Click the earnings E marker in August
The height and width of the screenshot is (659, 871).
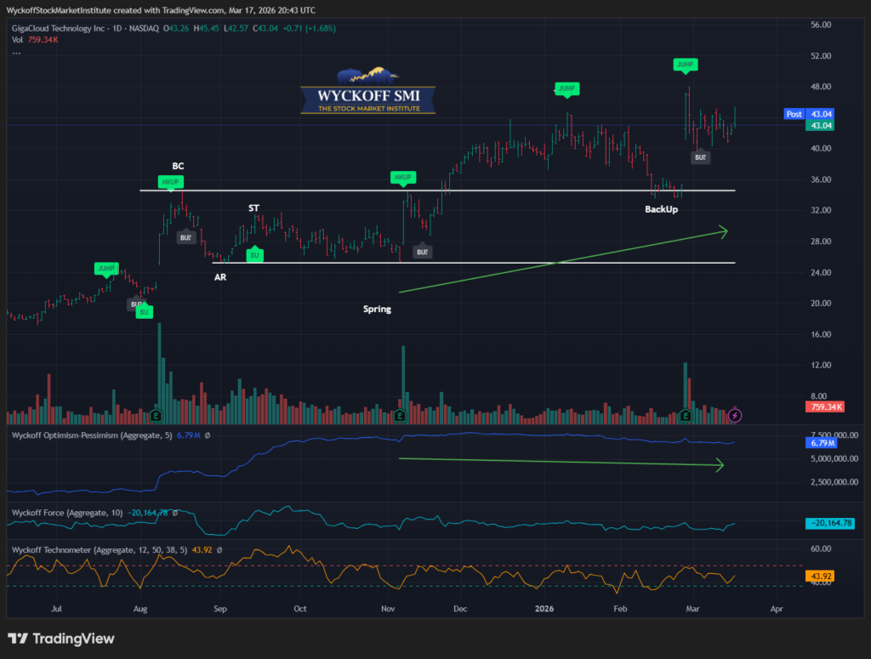click(157, 416)
